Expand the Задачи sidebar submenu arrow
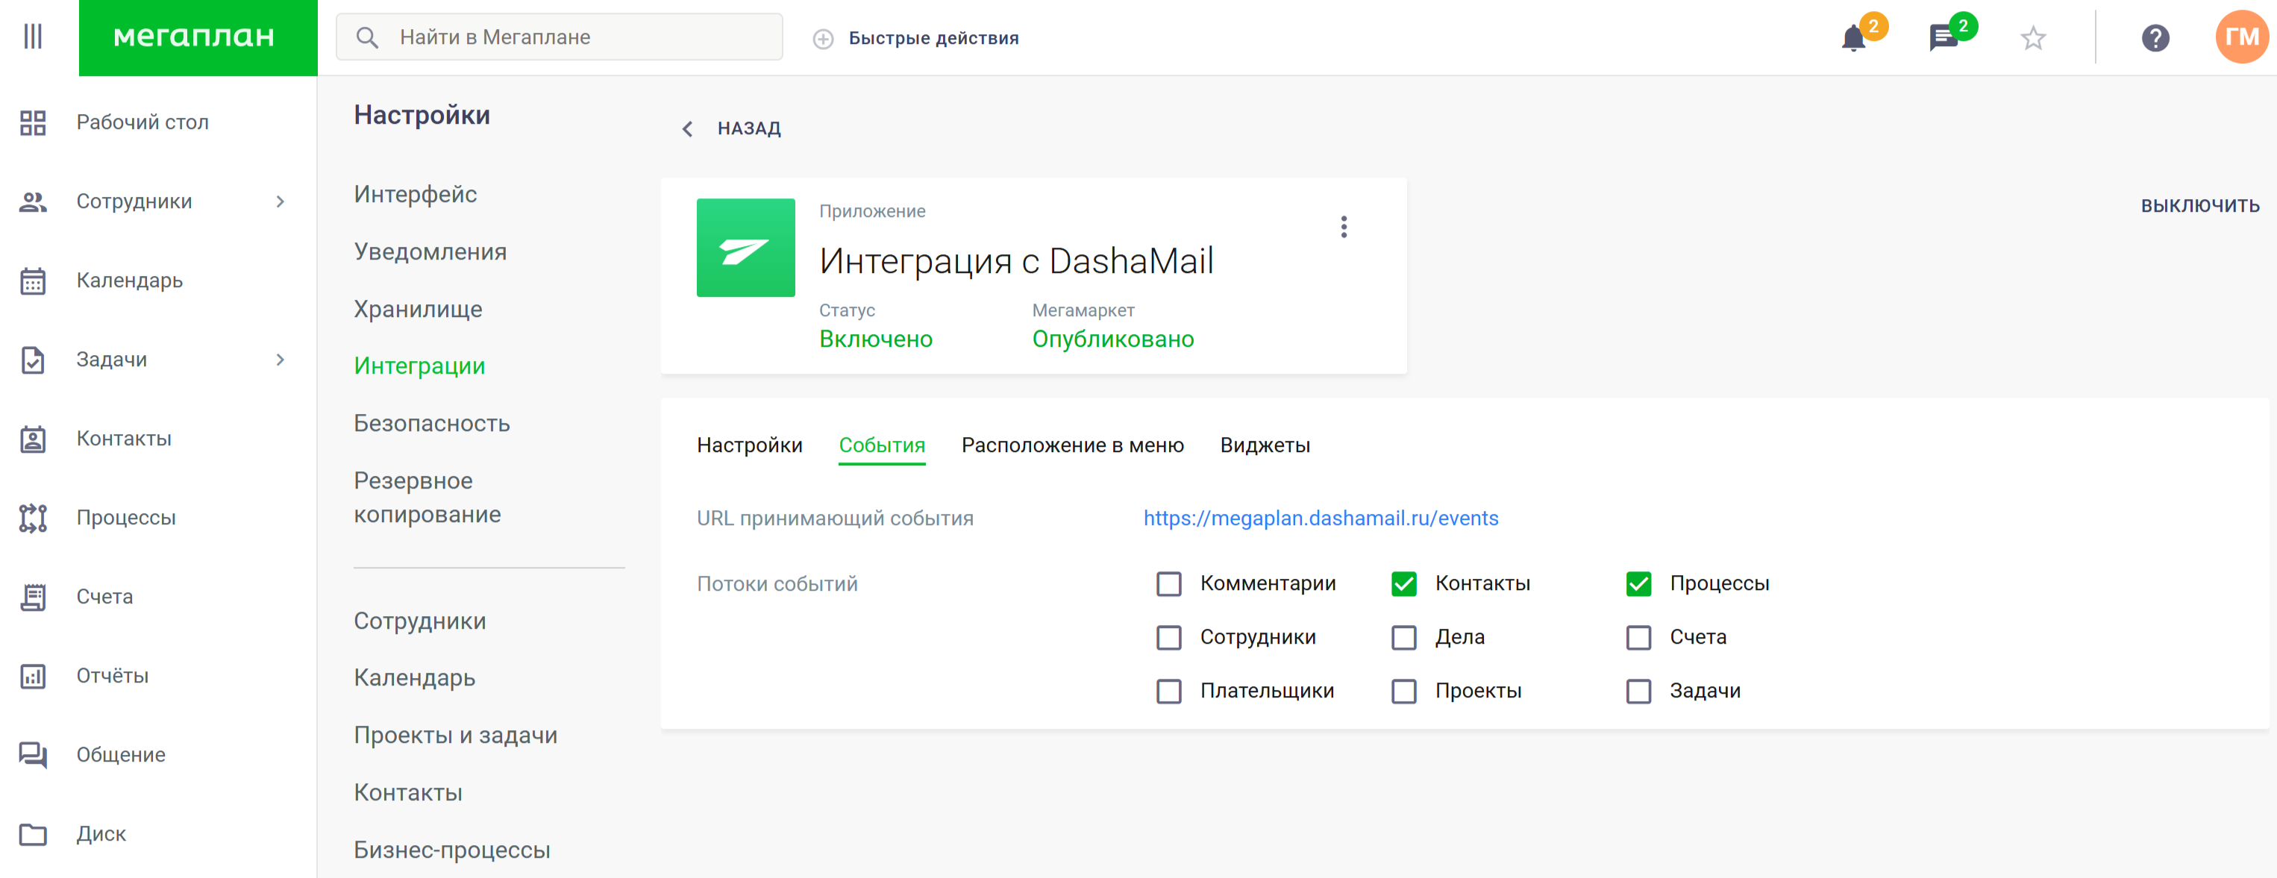Image resolution: width=2277 pixels, height=878 pixels. (x=281, y=360)
